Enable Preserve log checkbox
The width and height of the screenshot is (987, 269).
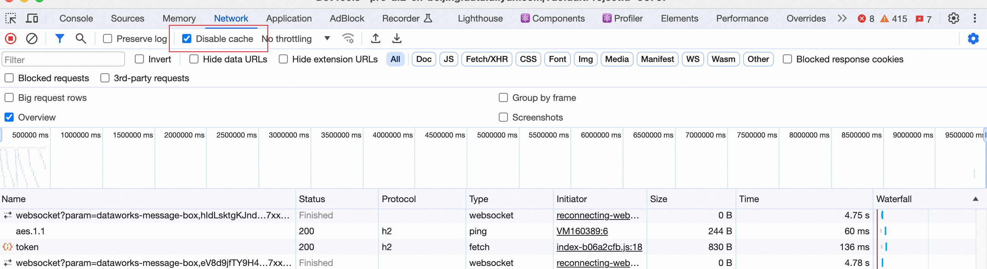108,39
